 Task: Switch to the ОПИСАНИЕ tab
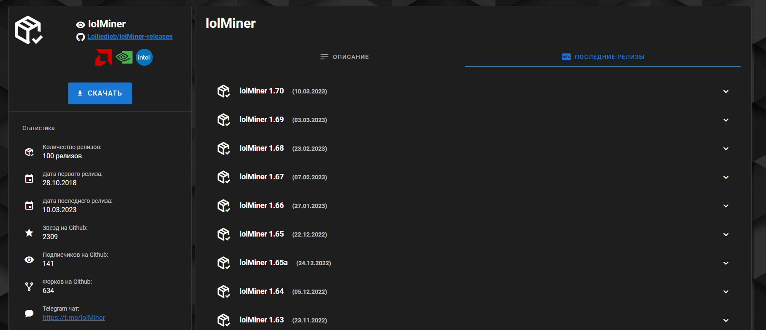tap(345, 57)
